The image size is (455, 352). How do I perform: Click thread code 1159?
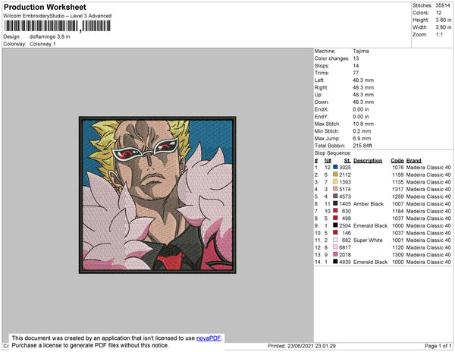coord(398,174)
